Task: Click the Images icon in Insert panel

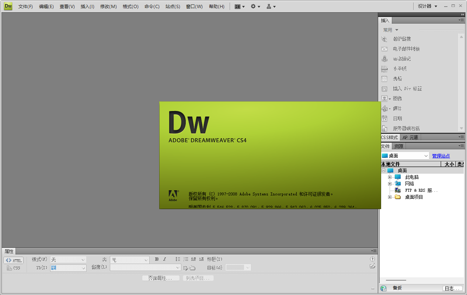Action: pyautogui.click(x=384, y=98)
